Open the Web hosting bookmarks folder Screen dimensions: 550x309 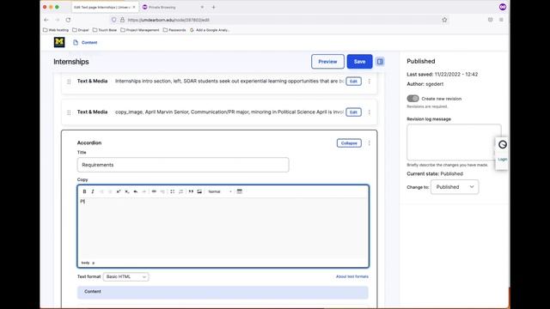pos(56,30)
